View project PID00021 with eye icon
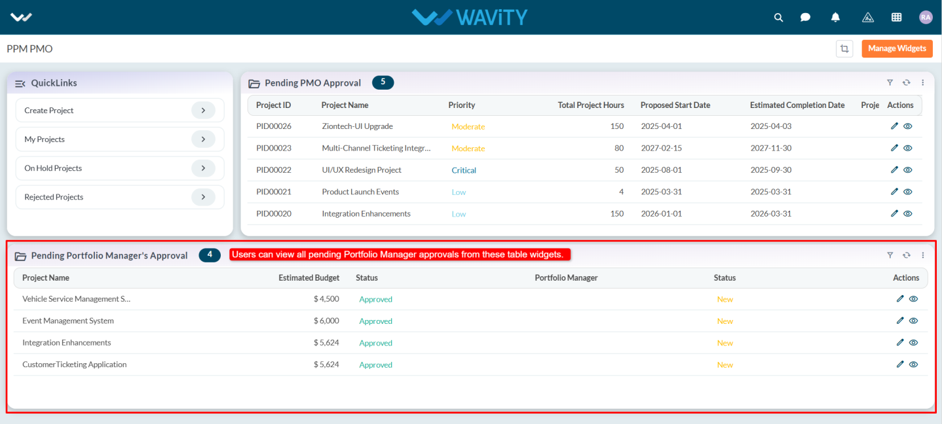This screenshot has width=942, height=424. [x=907, y=192]
